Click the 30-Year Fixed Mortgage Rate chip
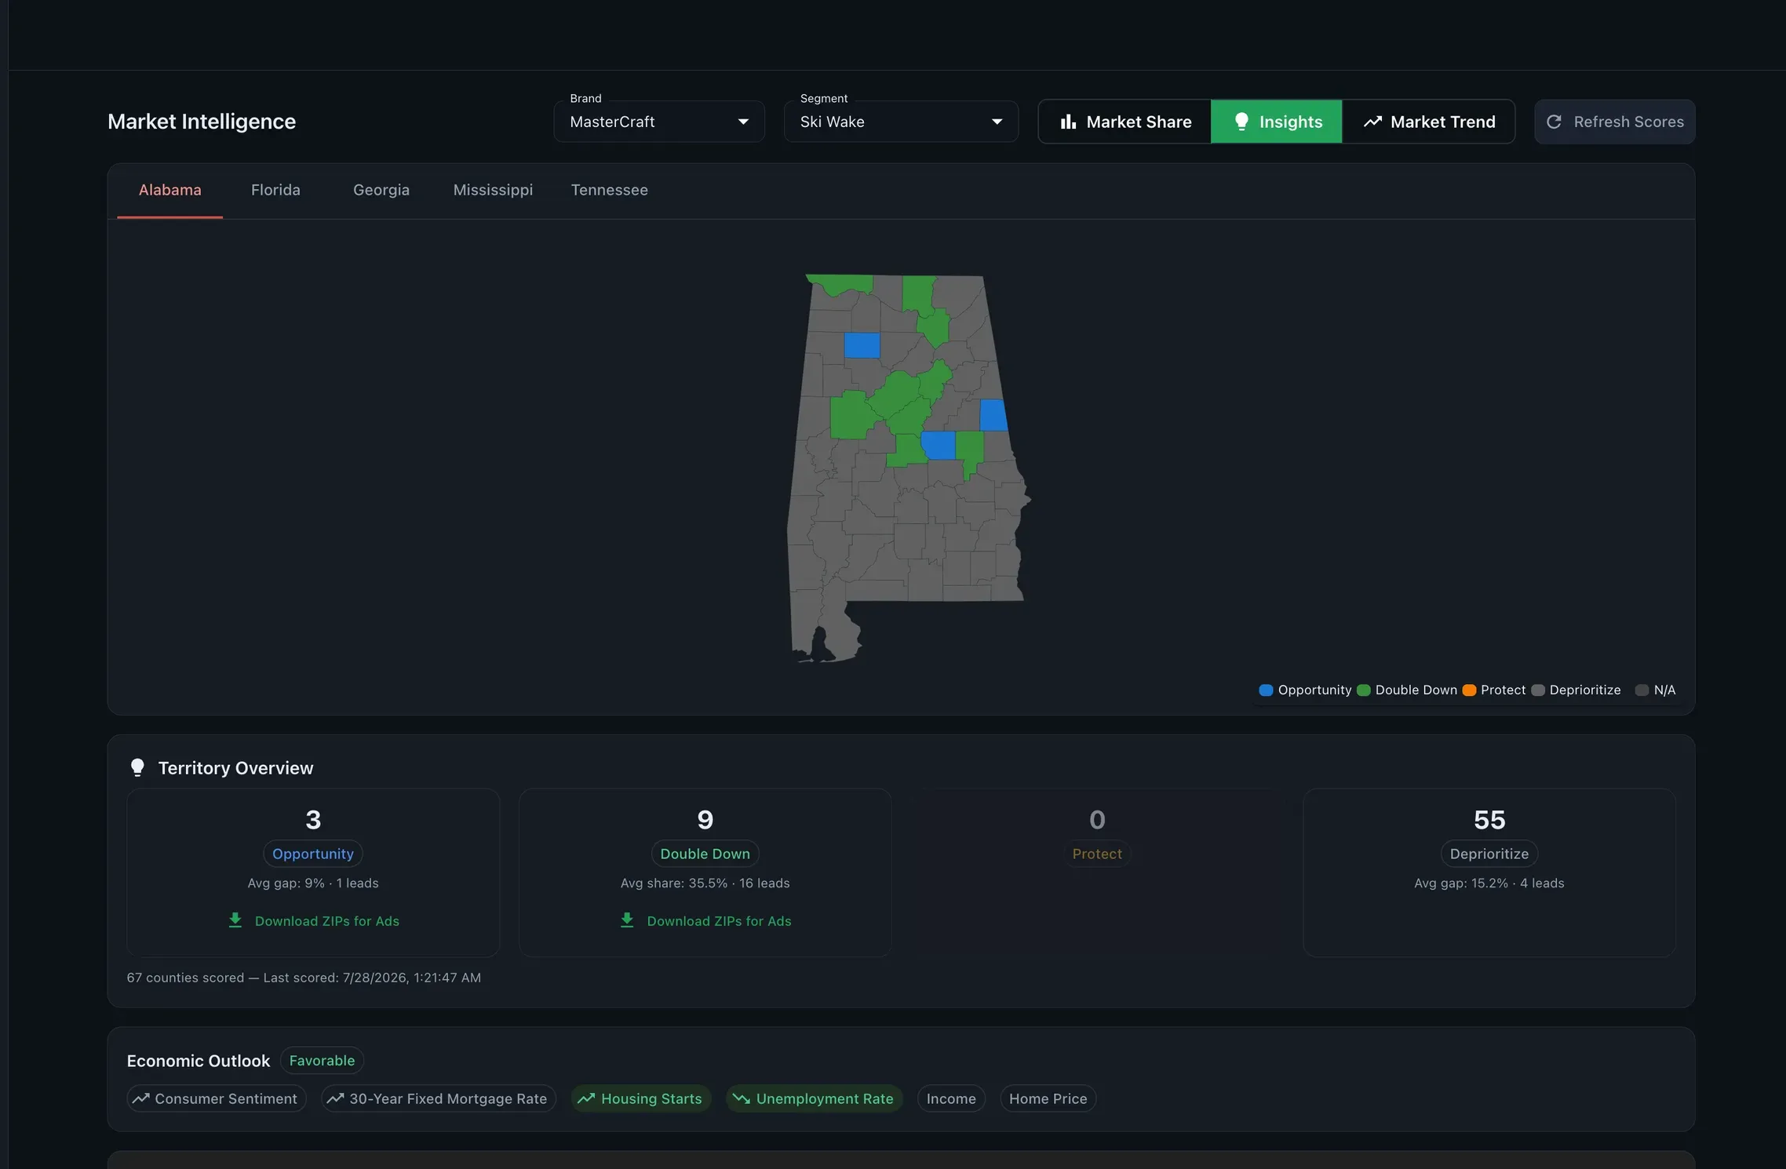Viewport: 1786px width, 1169px height. [439, 1098]
